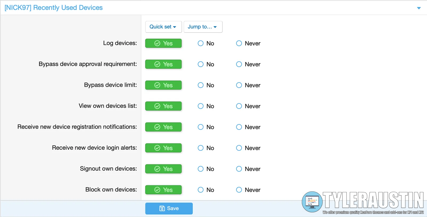Click the TylerAustin monitor logo icon
The width and height of the screenshot is (427, 217).
click(312, 202)
